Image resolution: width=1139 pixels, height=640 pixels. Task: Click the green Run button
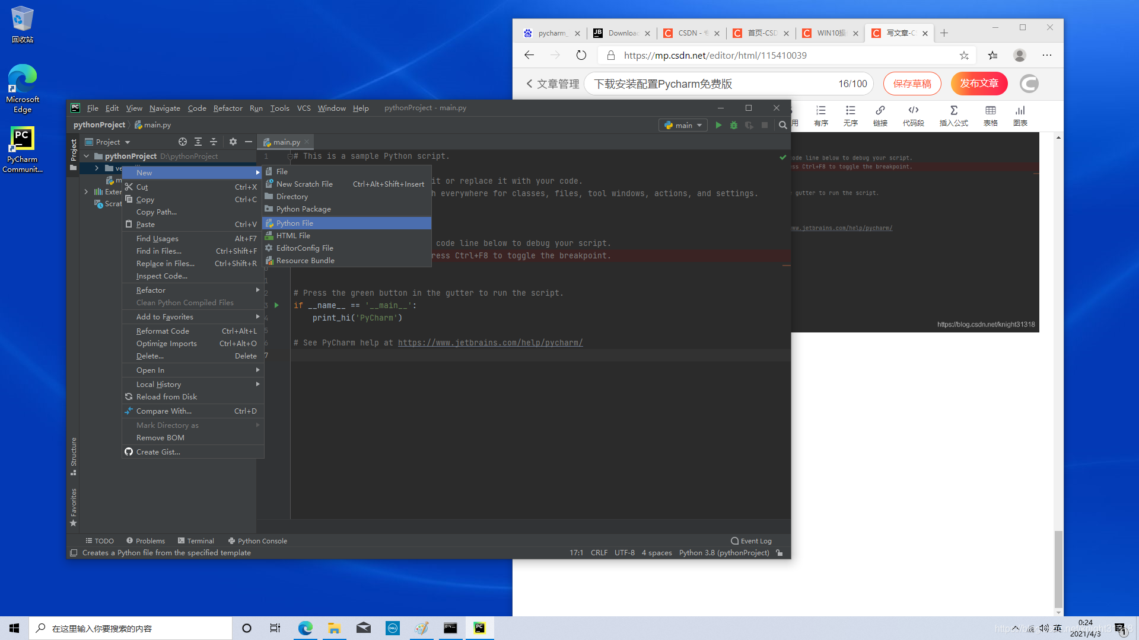(718, 125)
